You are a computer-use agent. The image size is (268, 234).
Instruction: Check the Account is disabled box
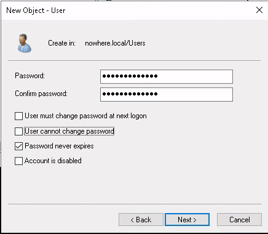pos(18,161)
